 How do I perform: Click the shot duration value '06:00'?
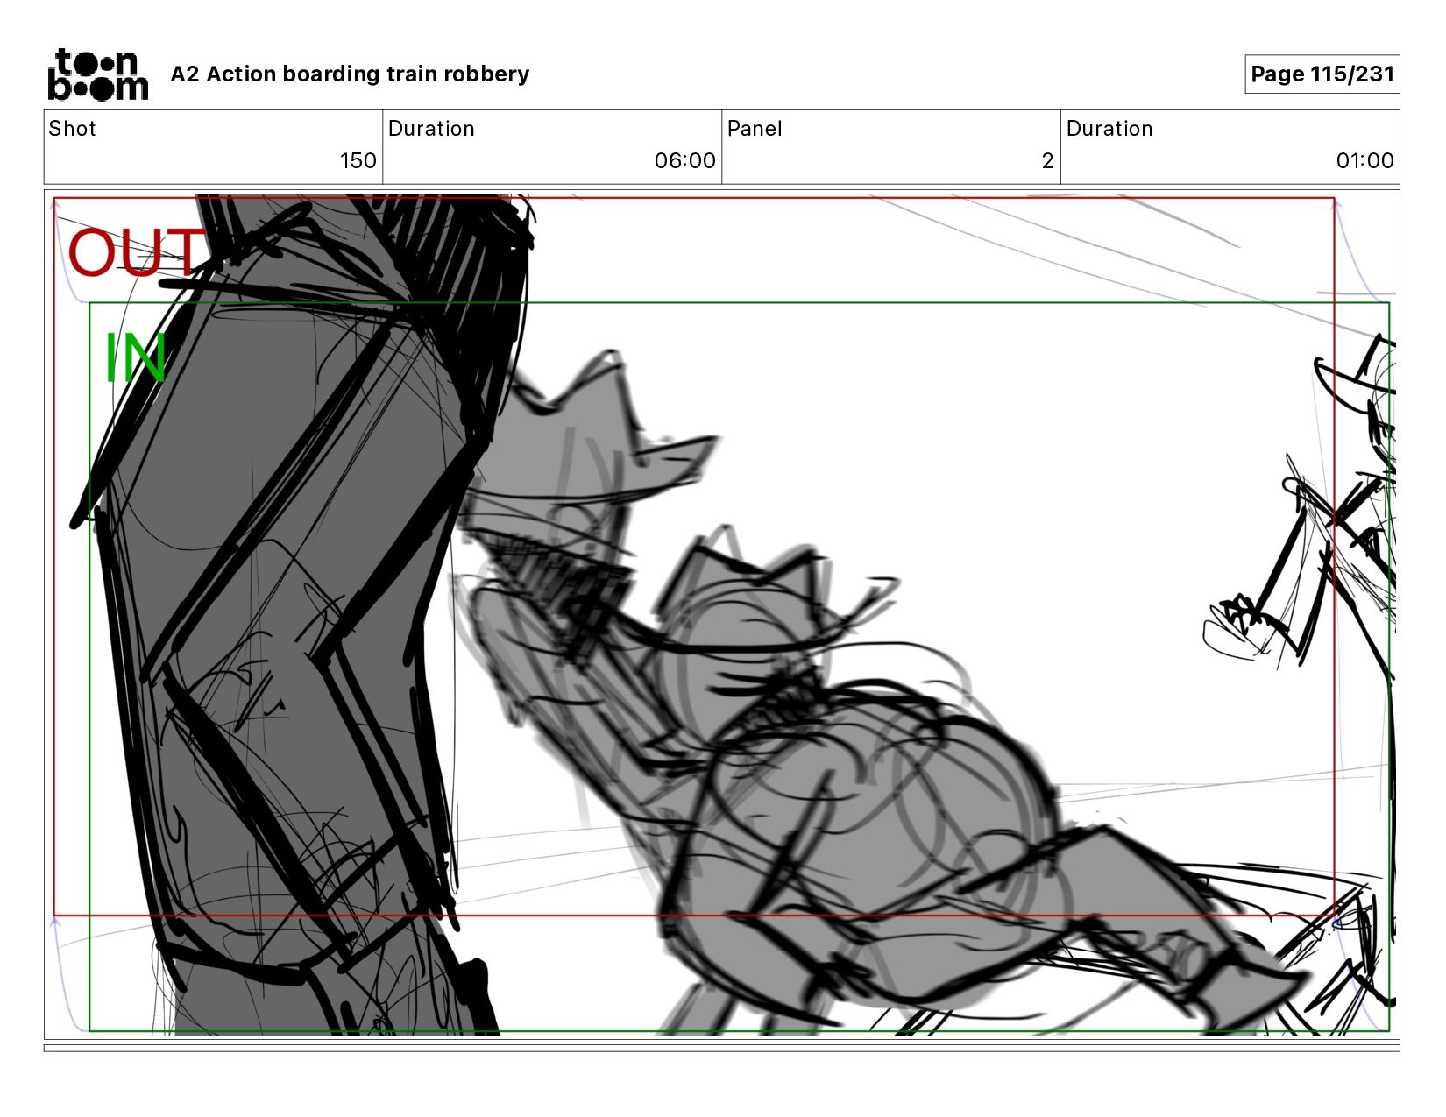click(x=684, y=161)
